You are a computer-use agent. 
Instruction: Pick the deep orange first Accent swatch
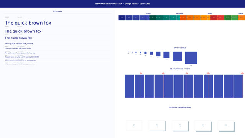pos(183,18)
